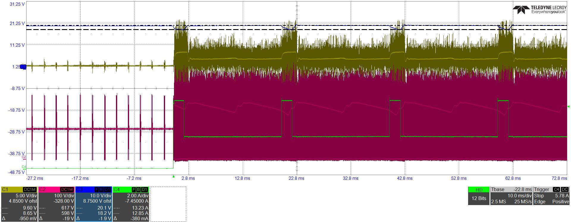Click the 2.00 A/div scale in C4
The width and height of the screenshot is (571, 222).
coord(137,196)
